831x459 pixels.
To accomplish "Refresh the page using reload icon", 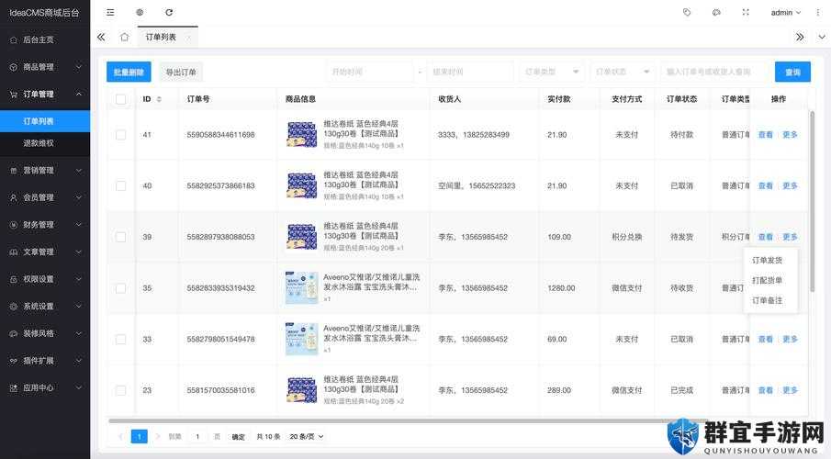I will pos(169,12).
